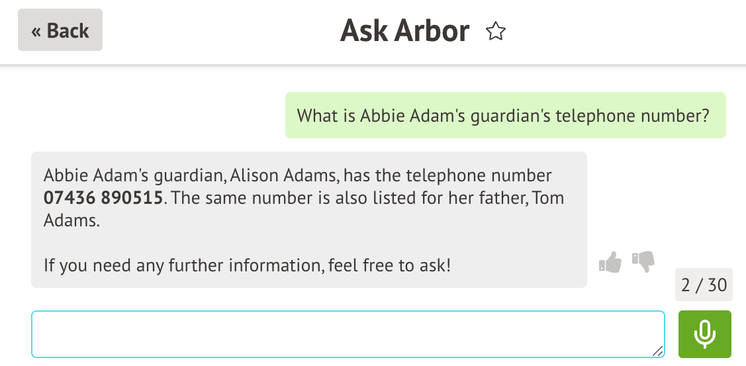Click the "Ask Arbor" page title
This screenshot has height=366, width=746.
(404, 31)
